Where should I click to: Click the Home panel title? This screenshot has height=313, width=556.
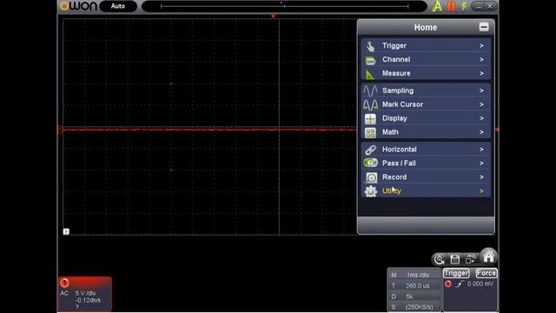pos(426,27)
